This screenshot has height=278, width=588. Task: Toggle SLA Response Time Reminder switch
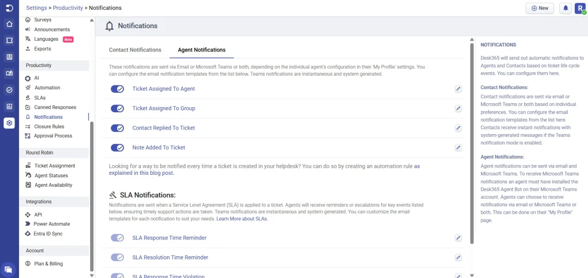[x=117, y=238]
